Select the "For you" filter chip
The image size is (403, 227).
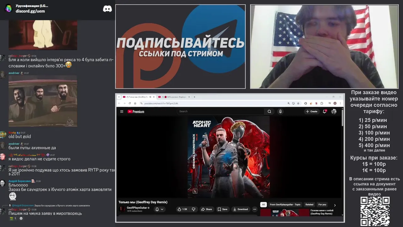[322, 205]
